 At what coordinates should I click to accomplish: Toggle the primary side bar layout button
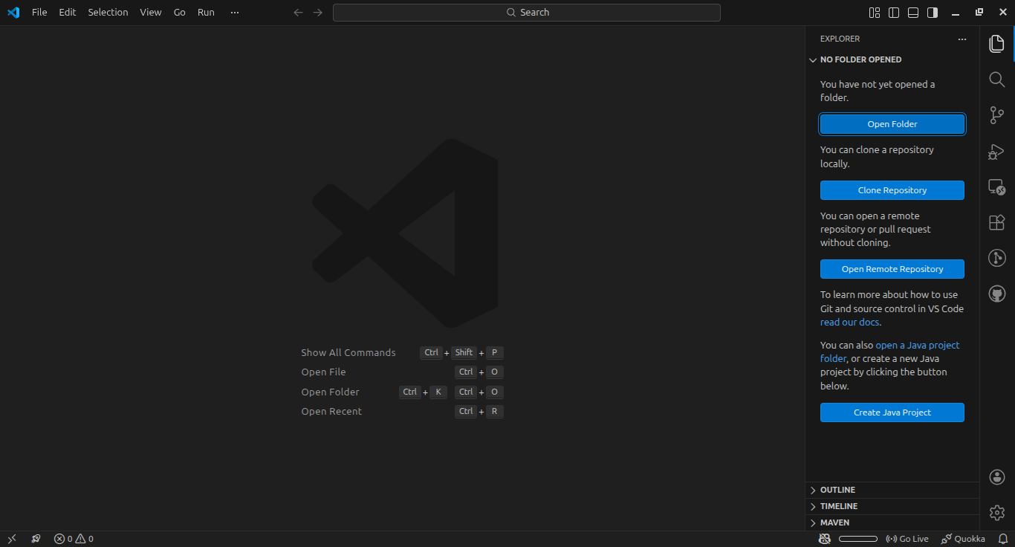point(894,13)
